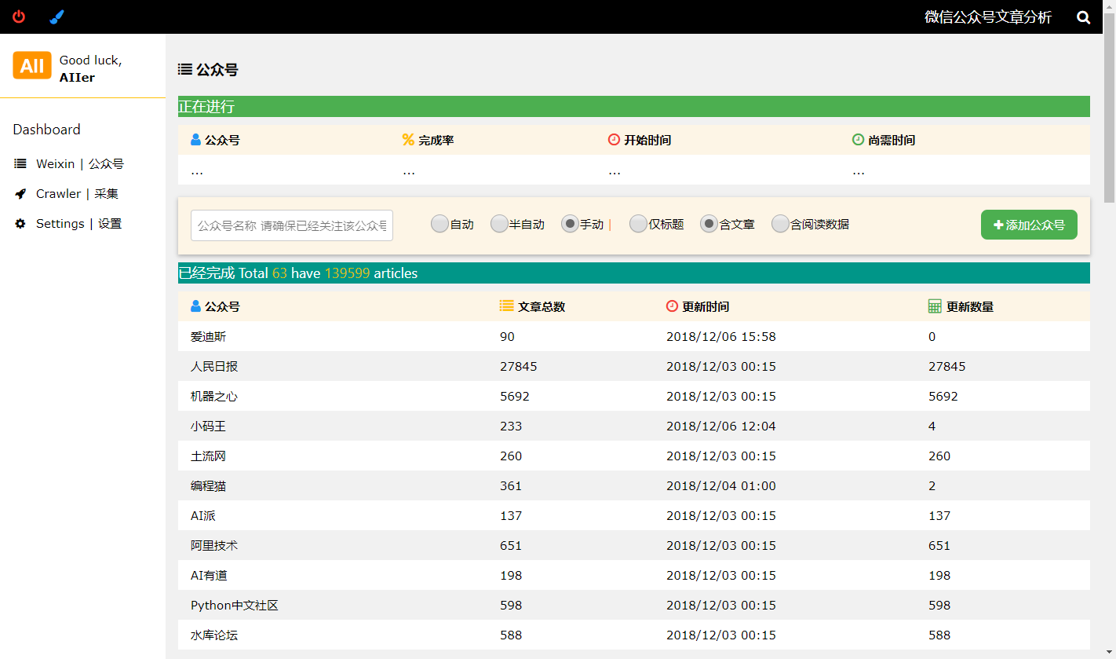Click the blue user icon in the 正在进行 table
The image size is (1116, 659).
pos(195,140)
